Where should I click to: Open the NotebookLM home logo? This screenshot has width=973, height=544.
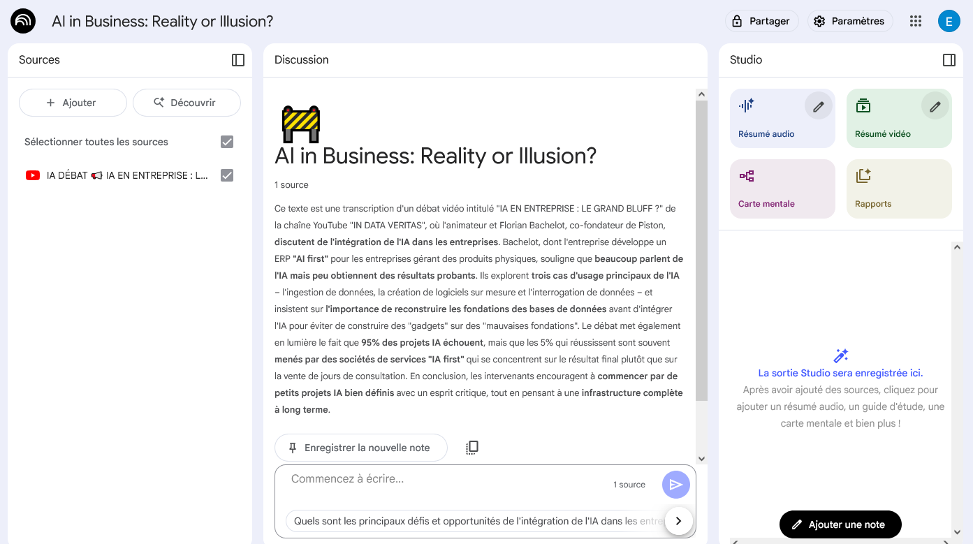click(23, 22)
